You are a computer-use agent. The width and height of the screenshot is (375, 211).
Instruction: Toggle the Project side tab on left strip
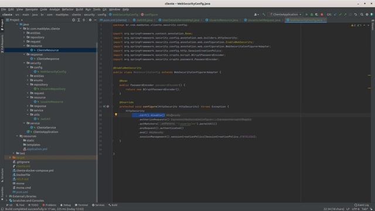(x=2, y=25)
